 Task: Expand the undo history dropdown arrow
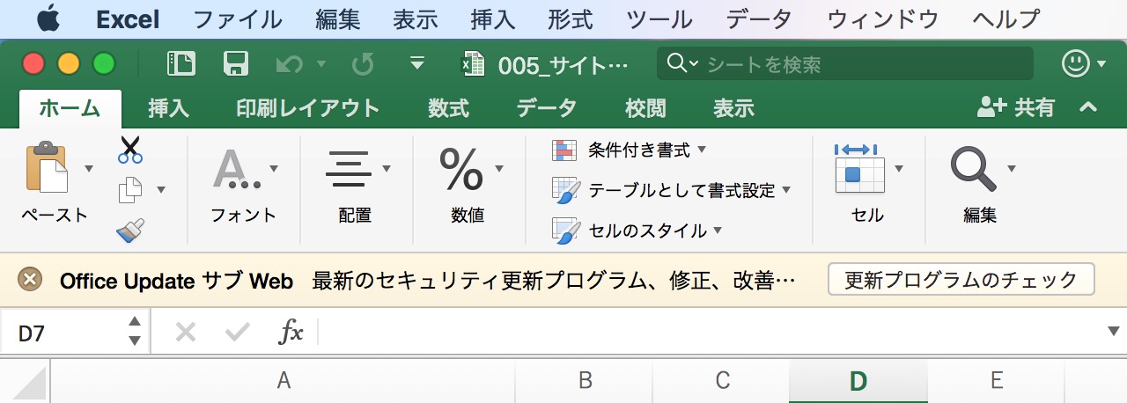pyautogui.click(x=321, y=63)
